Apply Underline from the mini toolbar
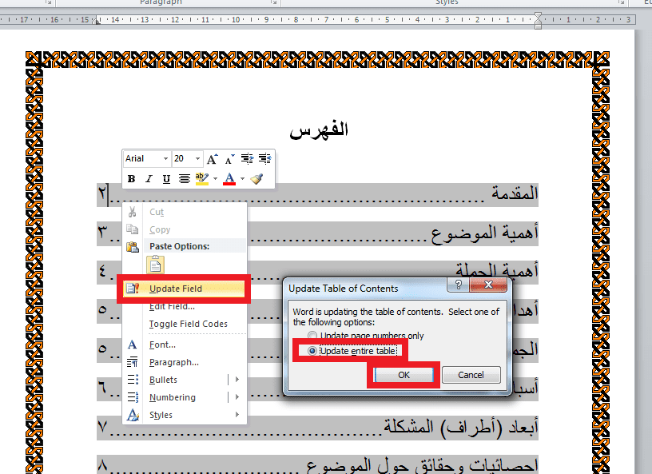 166,179
